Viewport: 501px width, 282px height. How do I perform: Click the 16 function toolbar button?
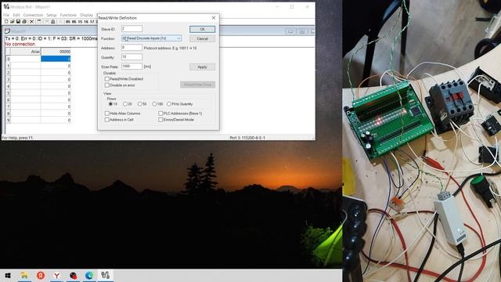(x=86, y=22)
